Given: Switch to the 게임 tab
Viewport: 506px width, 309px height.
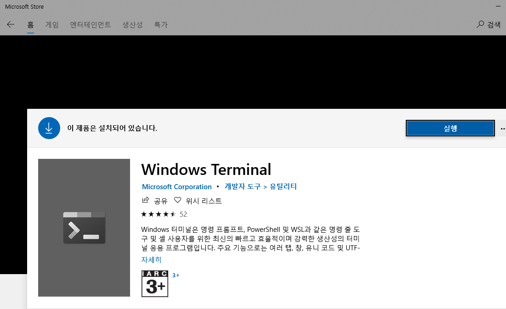Looking at the screenshot, I should pyautogui.click(x=52, y=25).
